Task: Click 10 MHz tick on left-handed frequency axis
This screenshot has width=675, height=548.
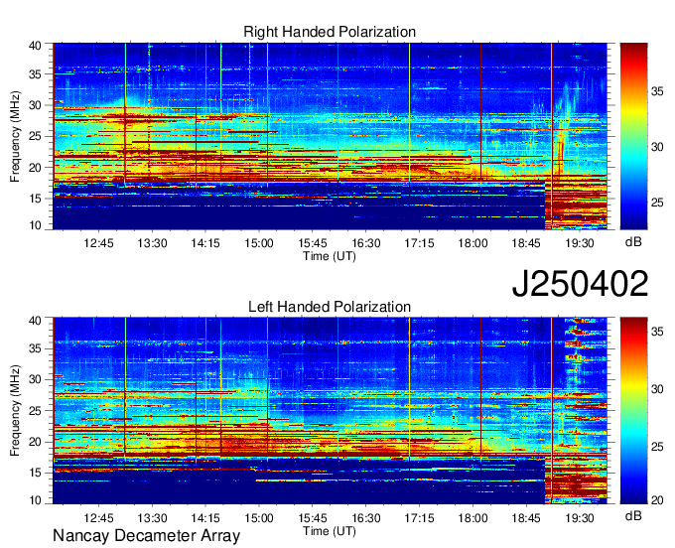Action: coord(36,500)
